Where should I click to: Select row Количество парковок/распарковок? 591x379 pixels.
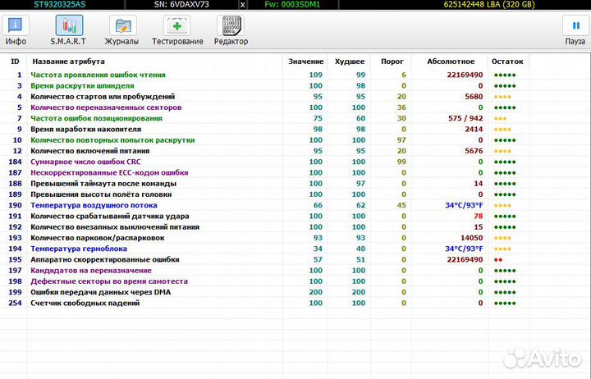coord(263,238)
